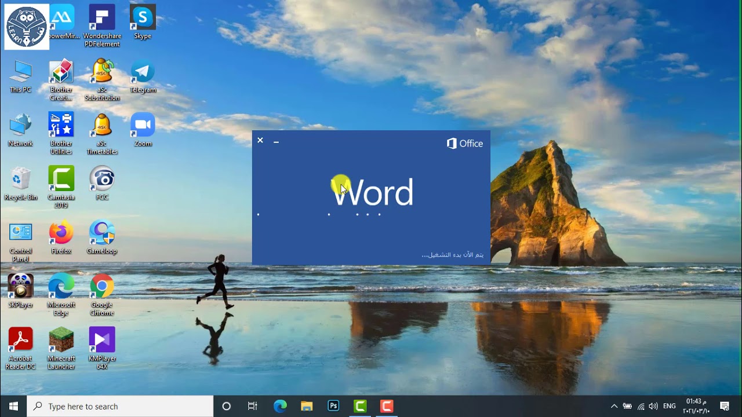Viewport: 742px width, 417px height.
Task: Open the volume control tray icon
Action: [x=654, y=406]
